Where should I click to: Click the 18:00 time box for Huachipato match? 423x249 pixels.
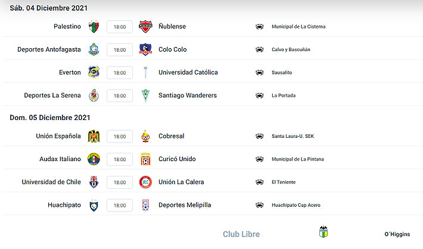[x=120, y=205]
